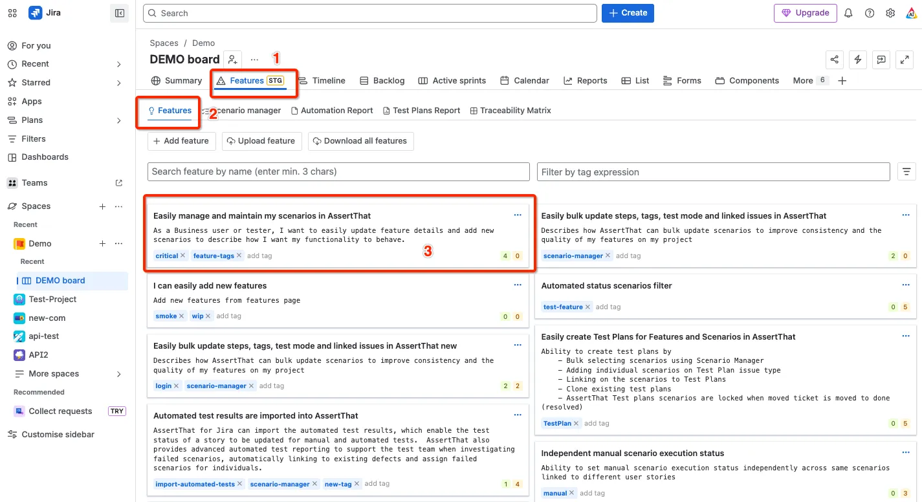
Task: Remove the smoke tag
Action: (182, 316)
